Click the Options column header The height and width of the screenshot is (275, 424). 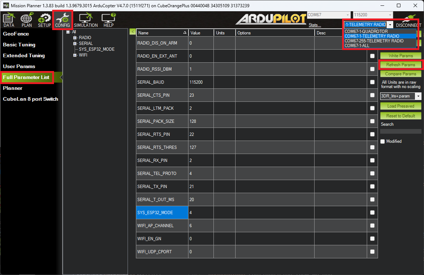275,33
